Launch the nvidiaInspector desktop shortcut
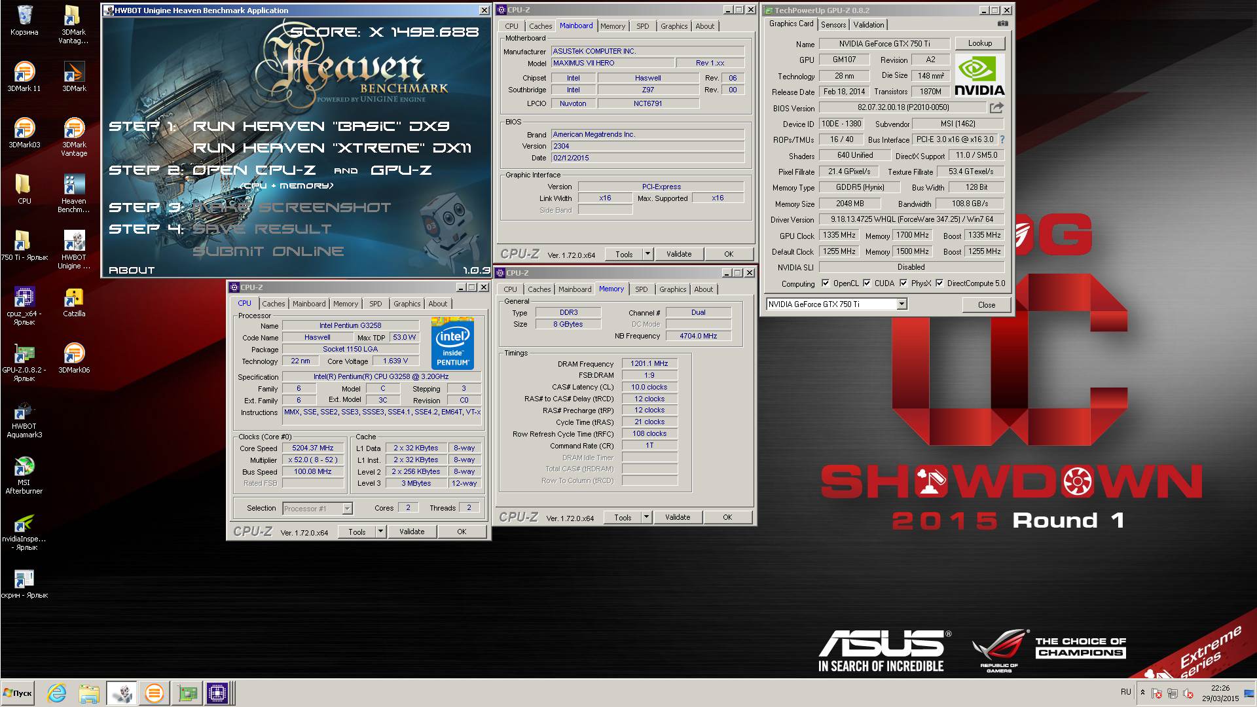Screen dimensions: 1257x707 tap(24, 531)
